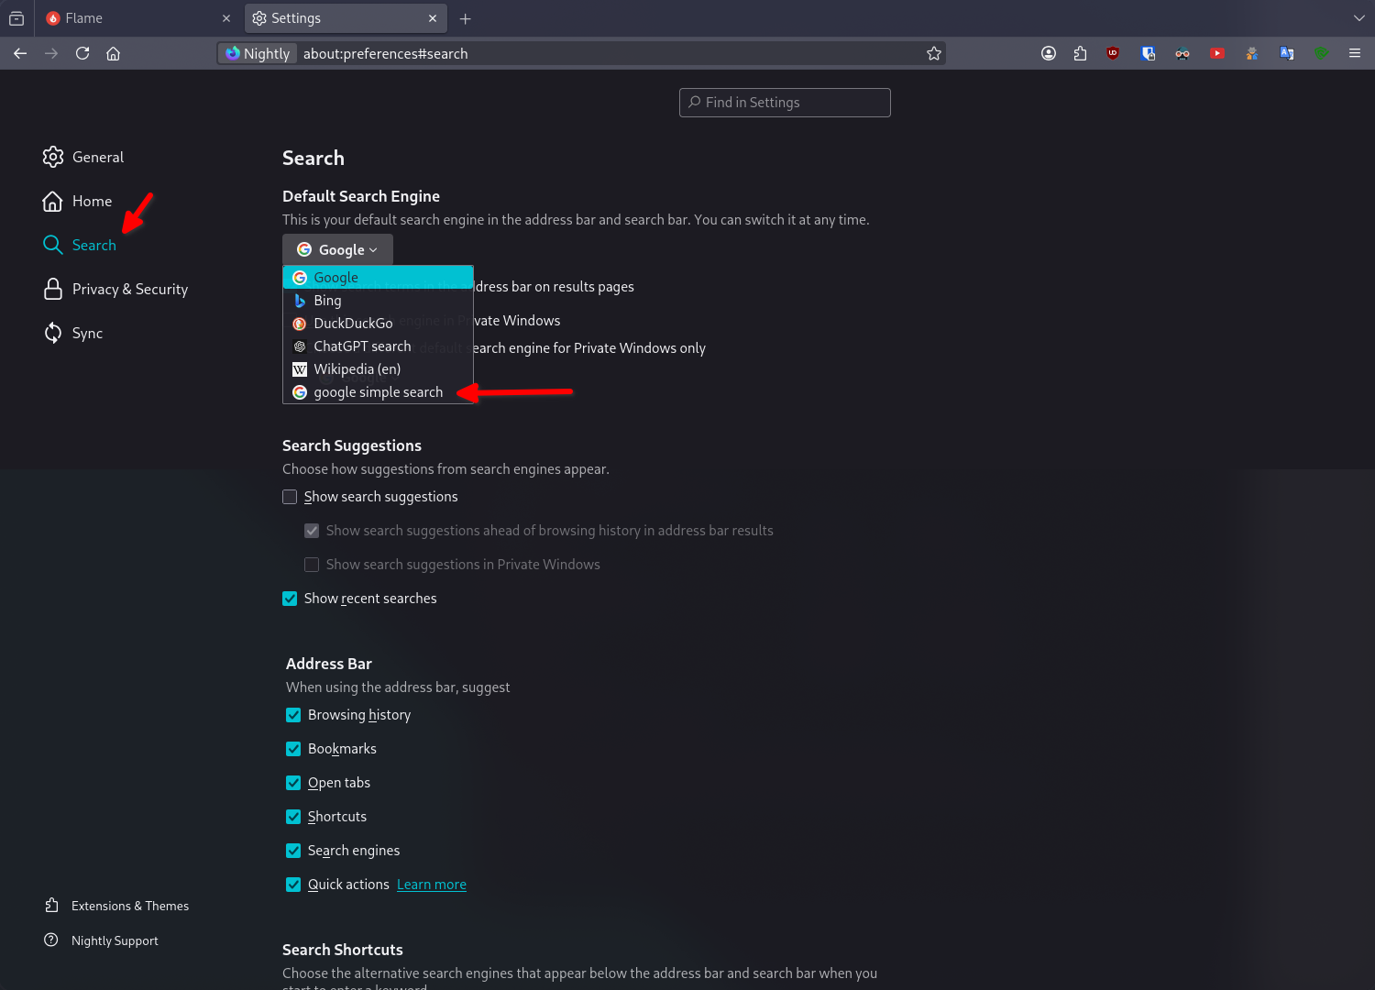This screenshot has height=990, width=1375.
Task: Click the red YouTube extension icon
Action: 1217,53
